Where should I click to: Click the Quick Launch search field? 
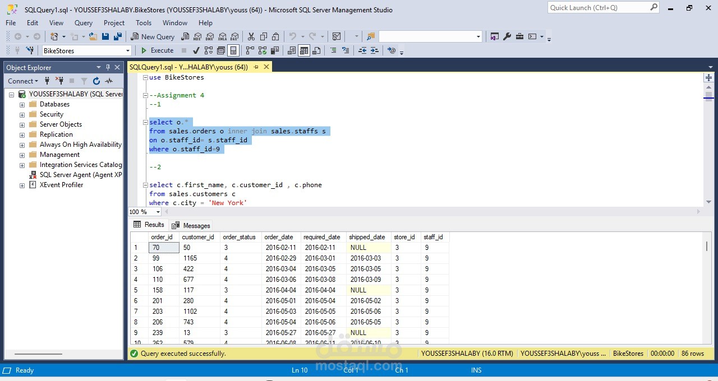(604, 8)
